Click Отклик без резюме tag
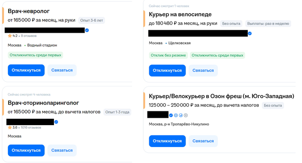Viewport: 302px width, 163px height. click(168, 55)
